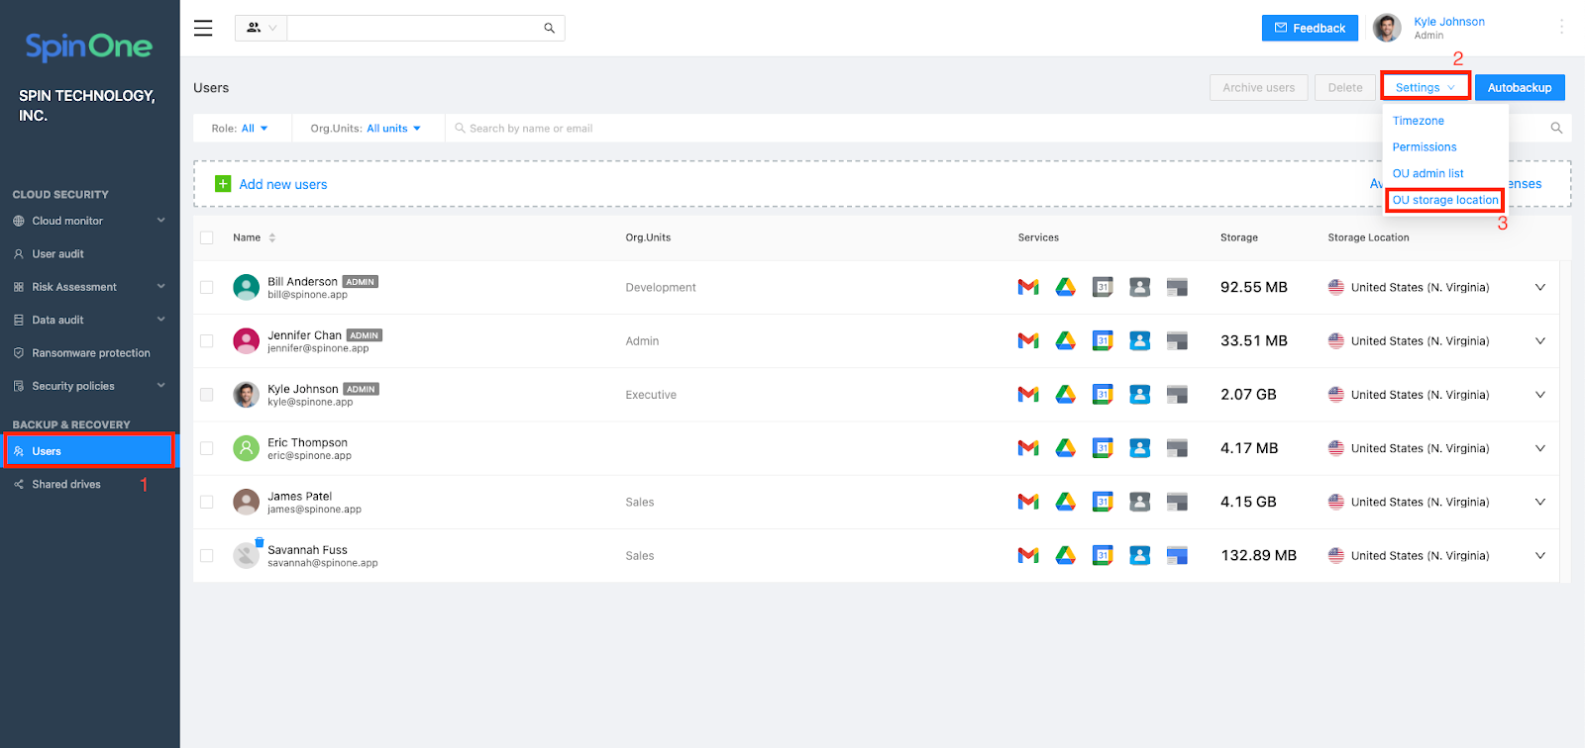Click the green plus Add new users icon
1585x748 pixels.
click(x=223, y=184)
